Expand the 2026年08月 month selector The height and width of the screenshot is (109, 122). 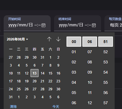[x=17, y=39]
